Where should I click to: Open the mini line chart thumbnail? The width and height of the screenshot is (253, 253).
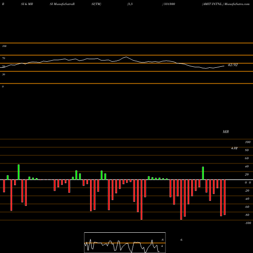125,242
